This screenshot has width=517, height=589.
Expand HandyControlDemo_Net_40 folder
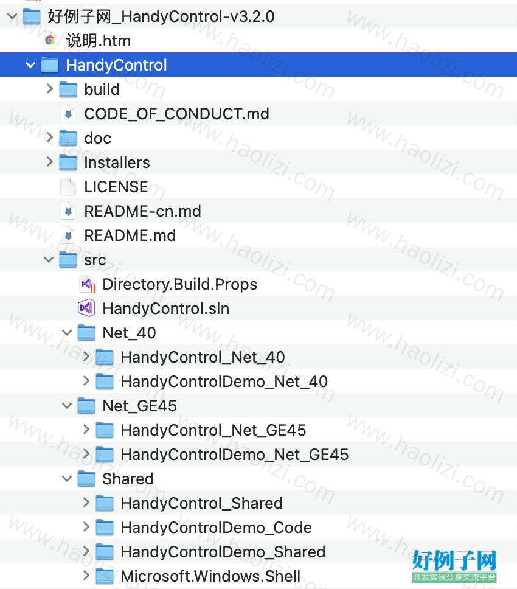86,381
